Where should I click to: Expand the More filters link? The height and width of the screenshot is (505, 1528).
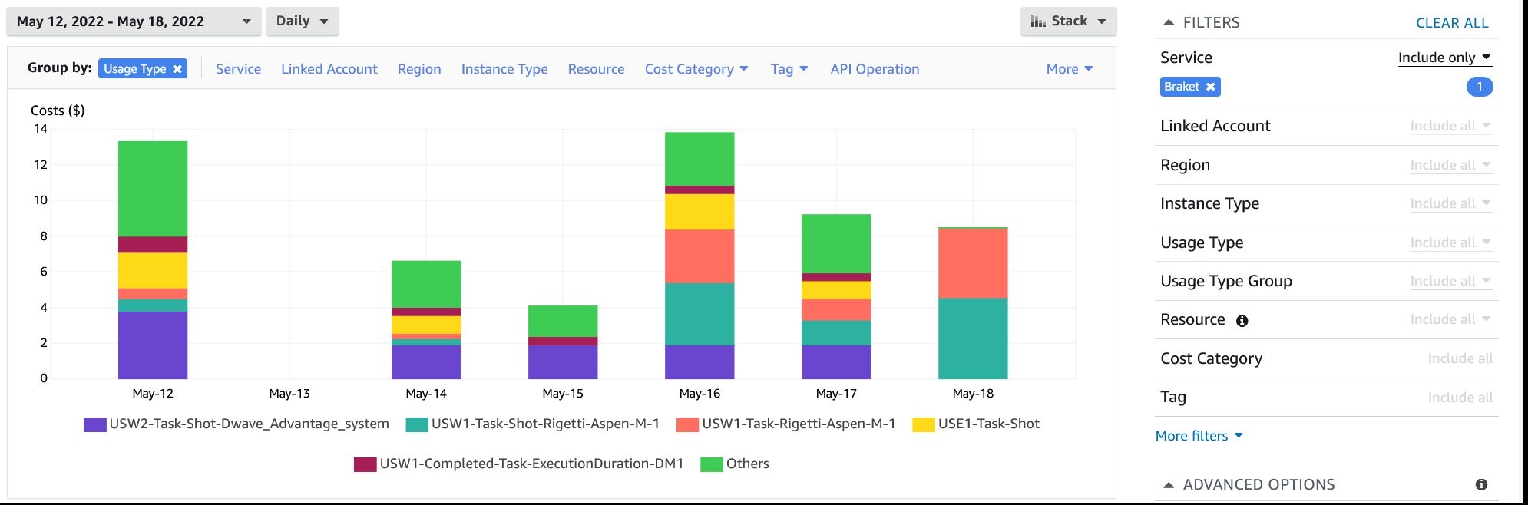tap(1198, 436)
